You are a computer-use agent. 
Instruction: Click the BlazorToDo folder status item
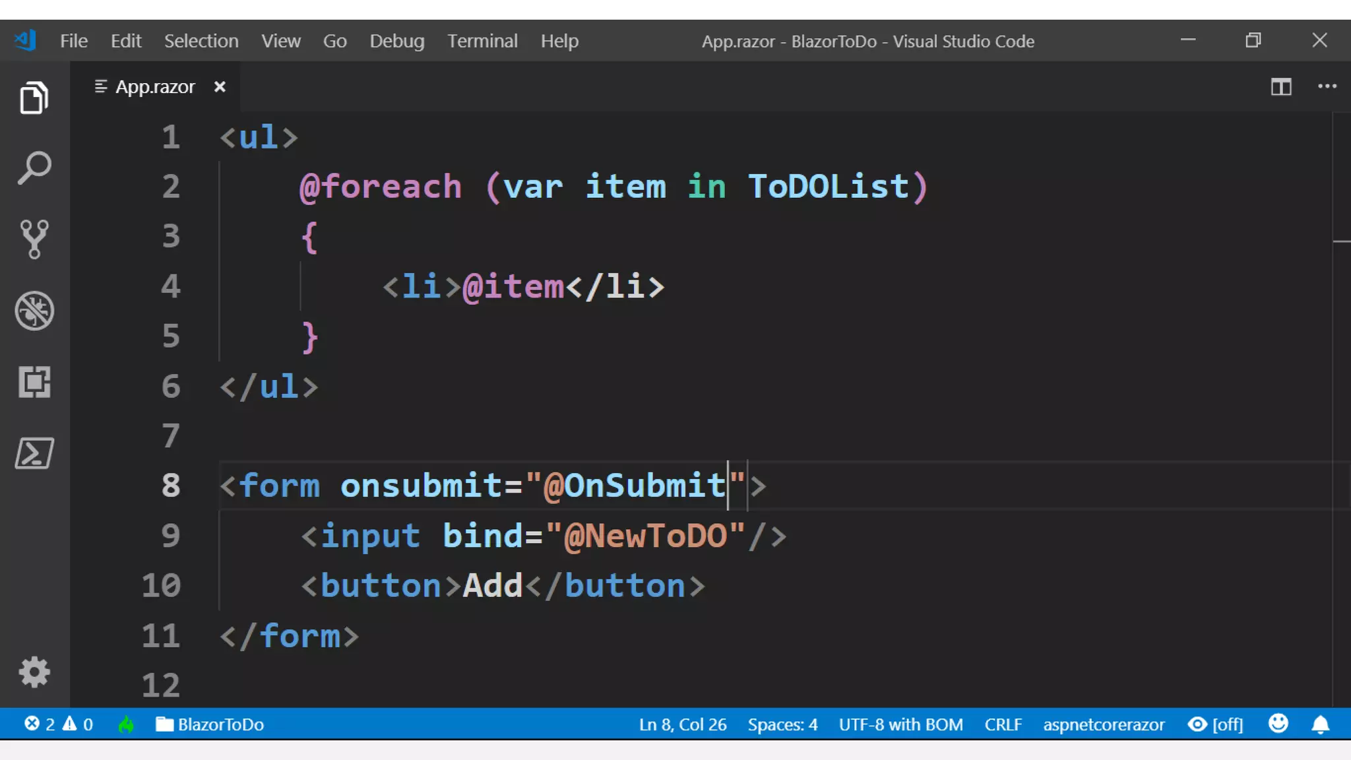tap(210, 724)
